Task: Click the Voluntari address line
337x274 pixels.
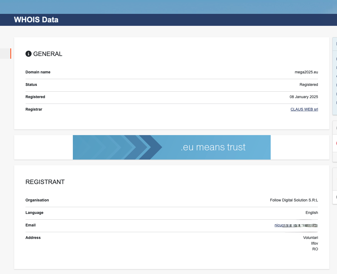Action: point(310,238)
